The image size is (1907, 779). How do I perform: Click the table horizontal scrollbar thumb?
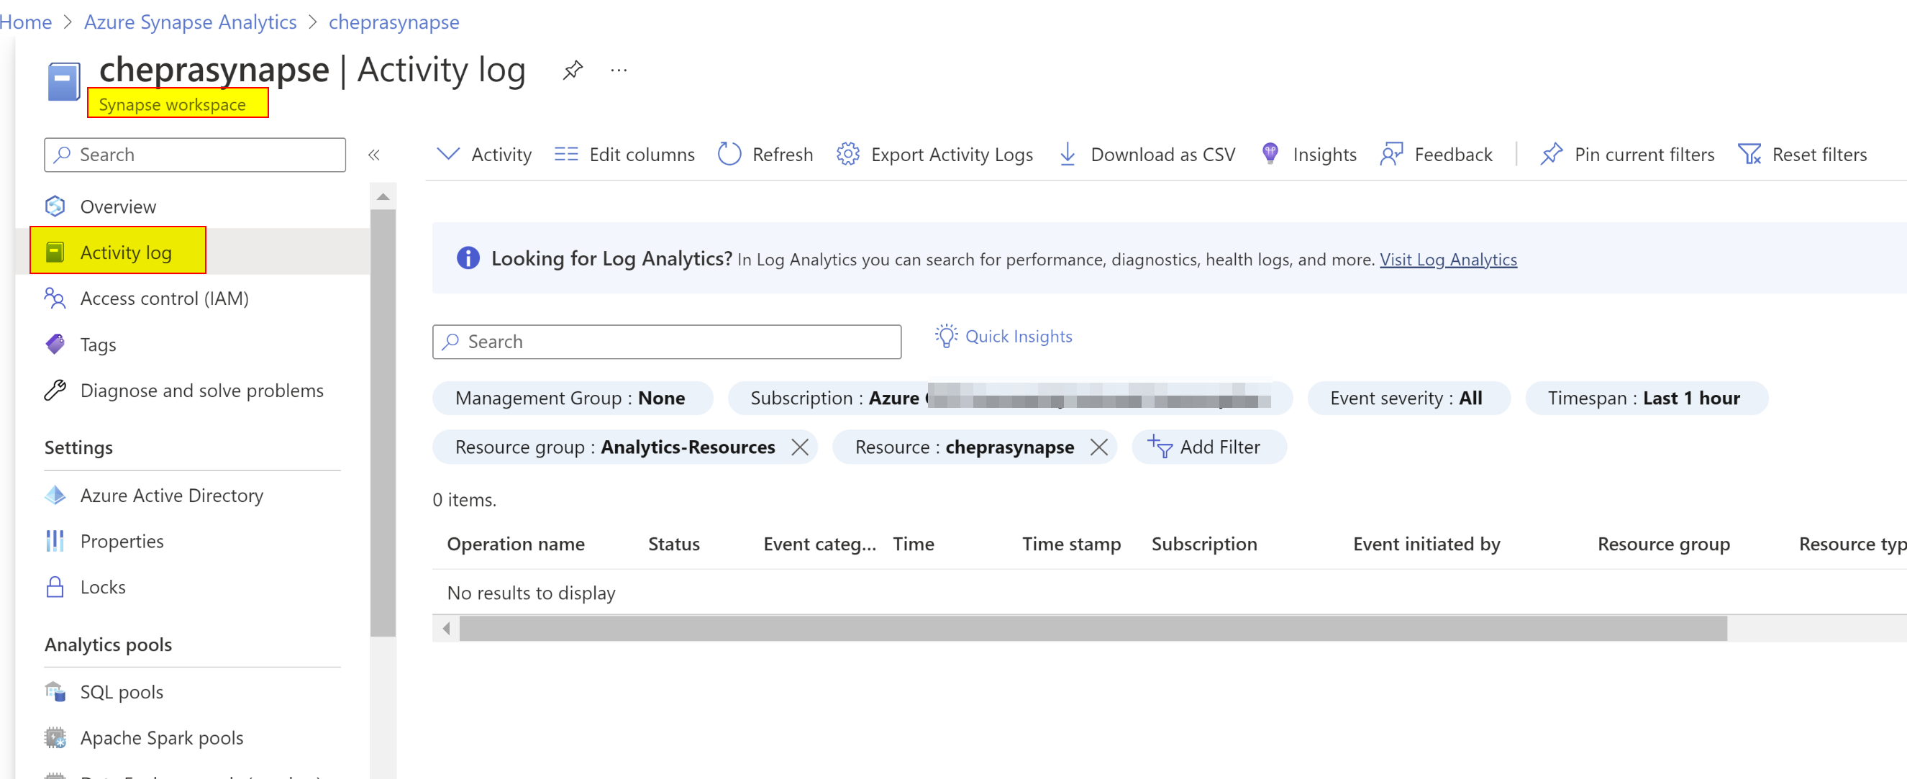(x=1093, y=629)
